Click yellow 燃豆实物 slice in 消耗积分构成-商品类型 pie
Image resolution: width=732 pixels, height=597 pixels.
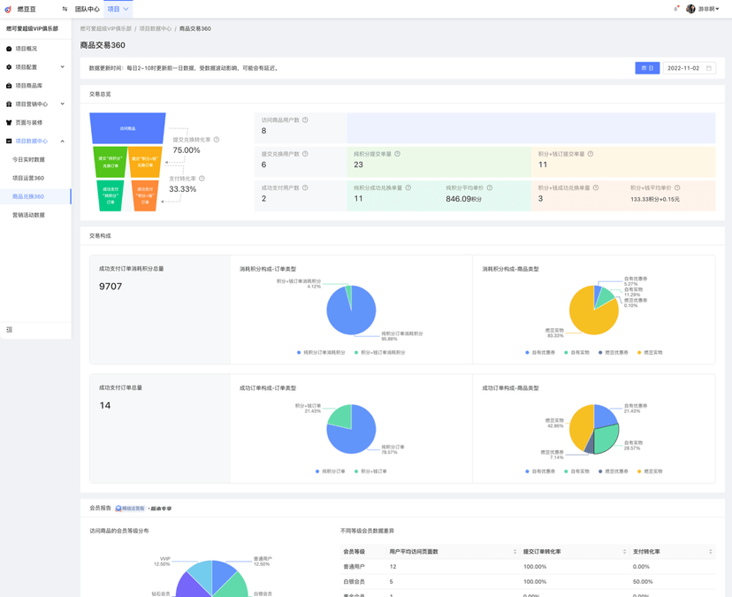pyautogui.click(x=587, y=316)
